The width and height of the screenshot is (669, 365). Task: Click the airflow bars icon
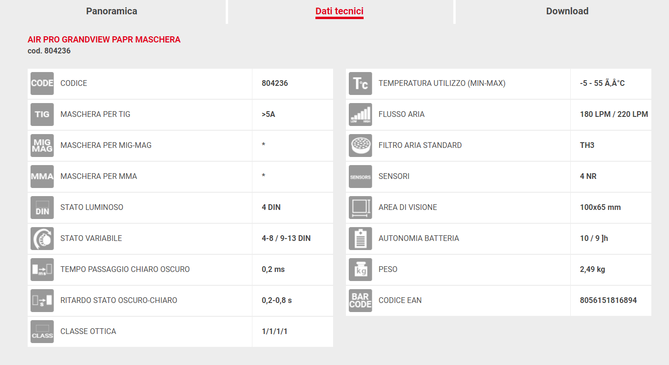pos(360,115)
